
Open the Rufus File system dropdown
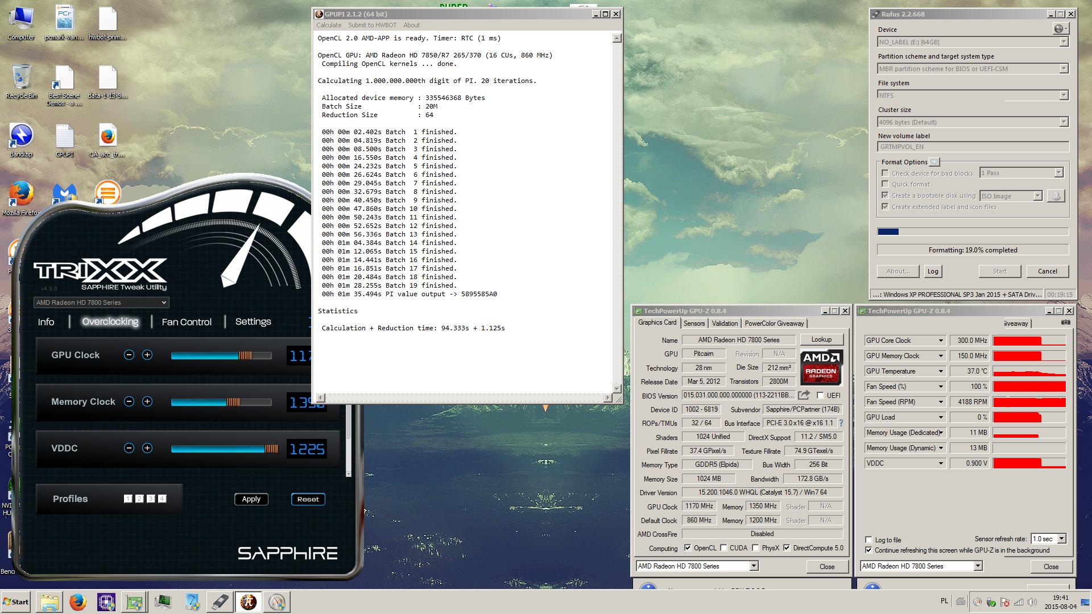point(973,96)
